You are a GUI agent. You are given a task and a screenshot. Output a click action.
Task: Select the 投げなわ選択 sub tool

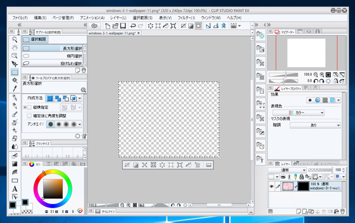pos(52,63)
